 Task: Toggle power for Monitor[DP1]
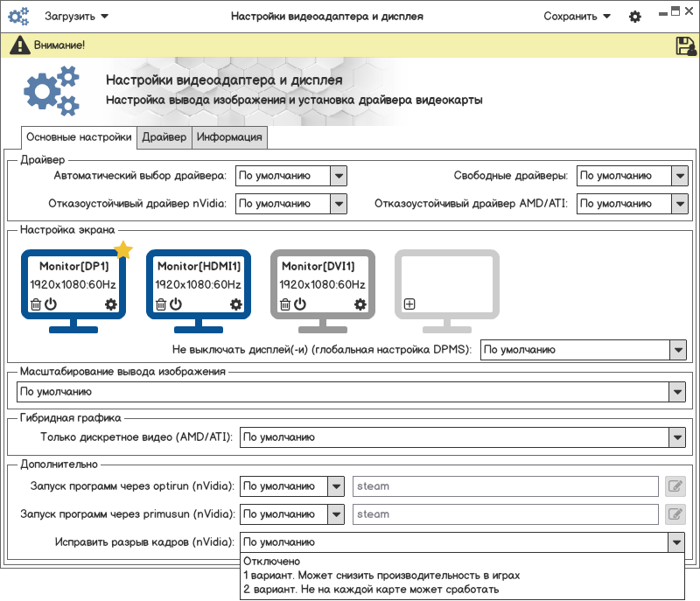pyautogui.click(x=51, y=304)
